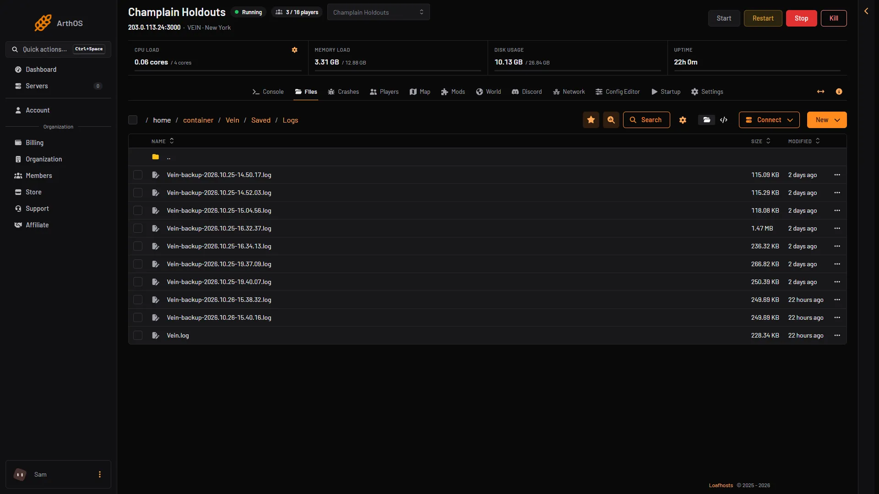Viewport: 879px width, 494px height.
Task: Sort files by Size column
Action: [760, 141]
